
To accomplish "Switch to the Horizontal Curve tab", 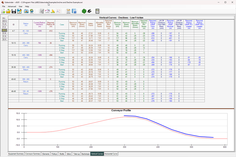I will coord(111,154).
